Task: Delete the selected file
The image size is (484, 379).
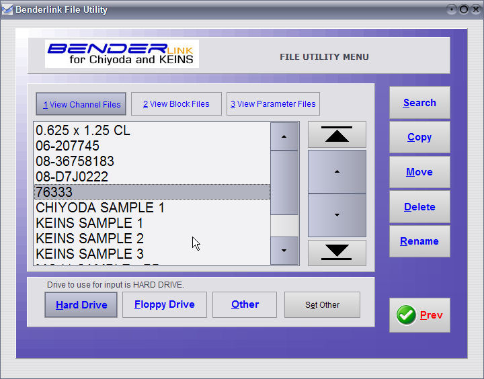Action: (x=419, y=207)
